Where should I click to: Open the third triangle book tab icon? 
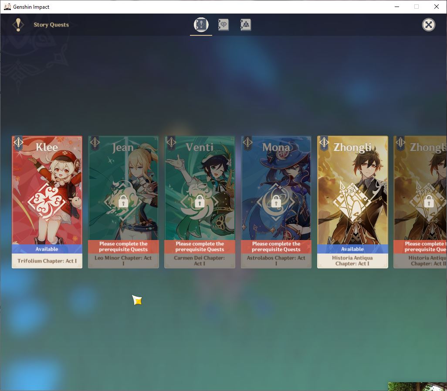245,25
